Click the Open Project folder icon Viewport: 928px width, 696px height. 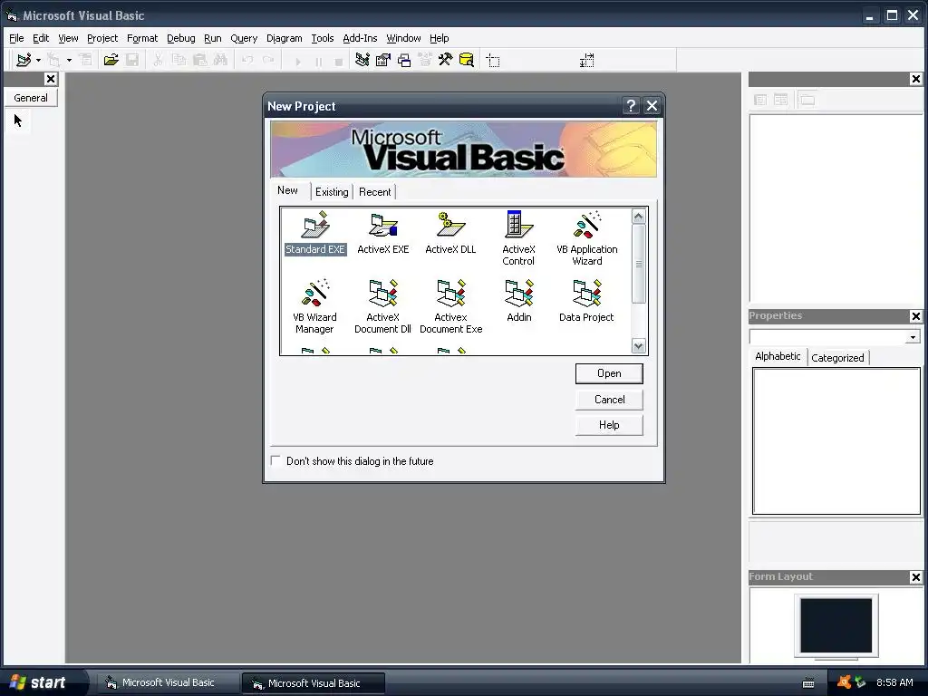pyautogui.click(x=111, y=60)
